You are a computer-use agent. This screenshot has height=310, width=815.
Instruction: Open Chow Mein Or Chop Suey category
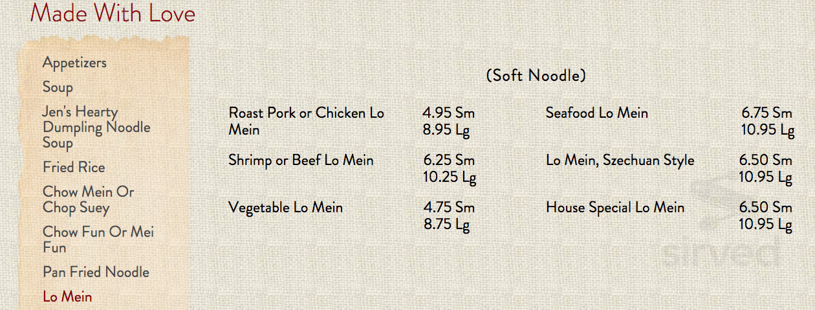88,200
